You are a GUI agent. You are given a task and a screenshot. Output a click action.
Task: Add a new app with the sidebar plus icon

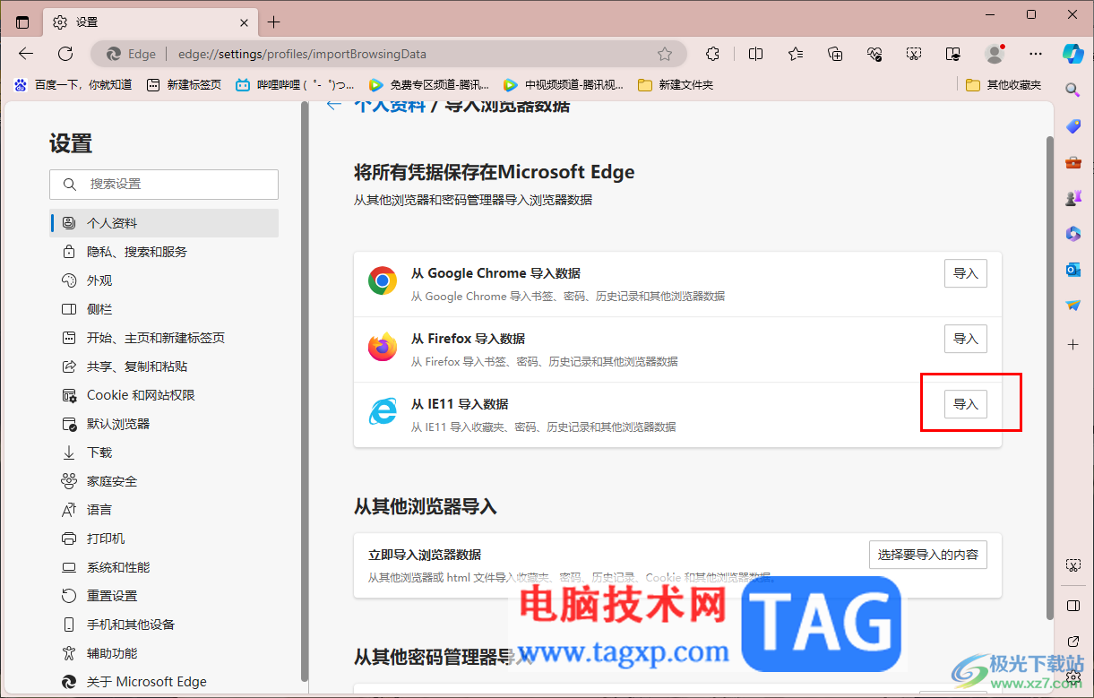(1072, 344)
